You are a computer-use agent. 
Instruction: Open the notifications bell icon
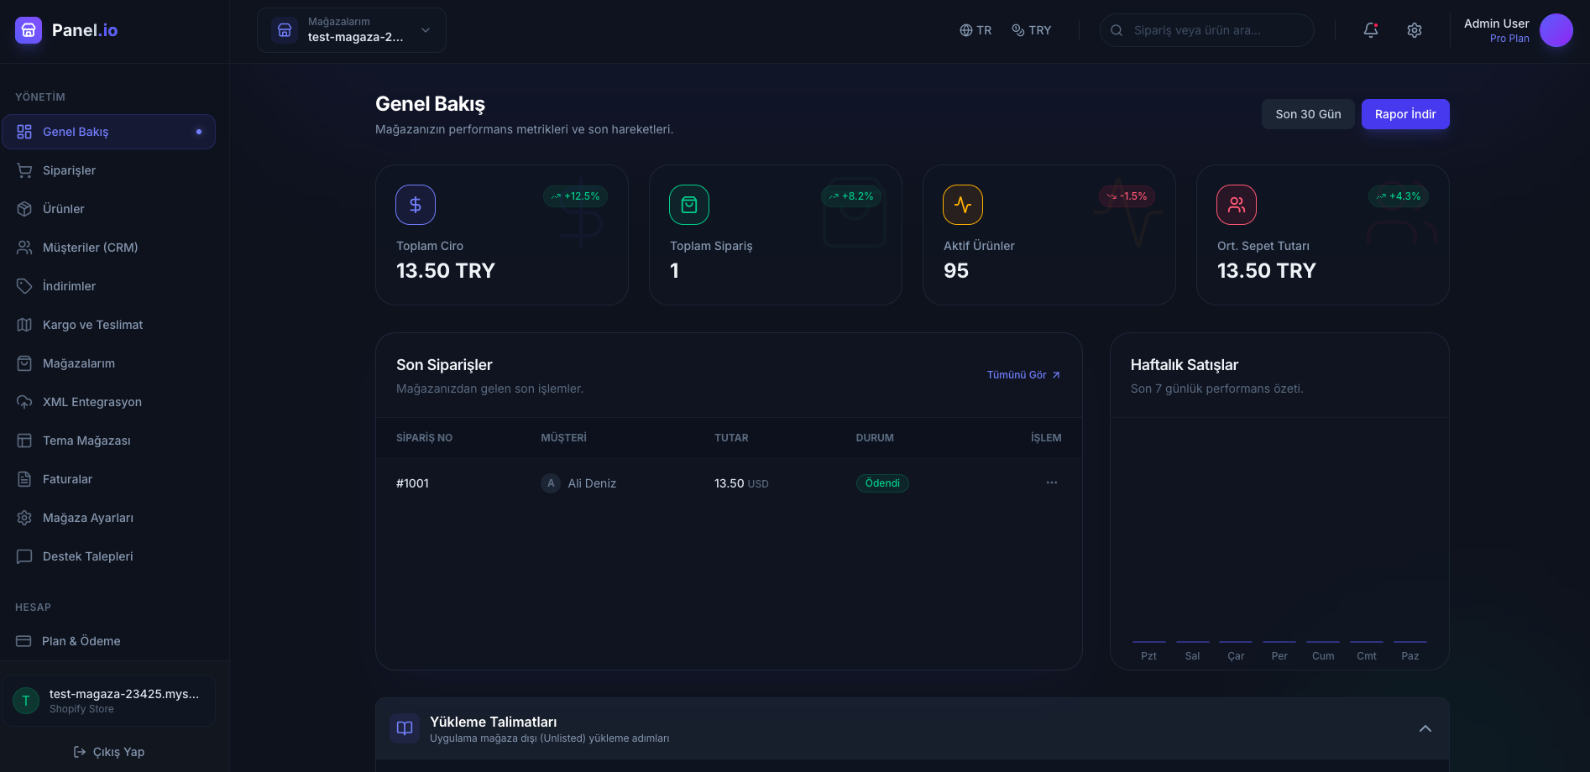click(1370, 29)
